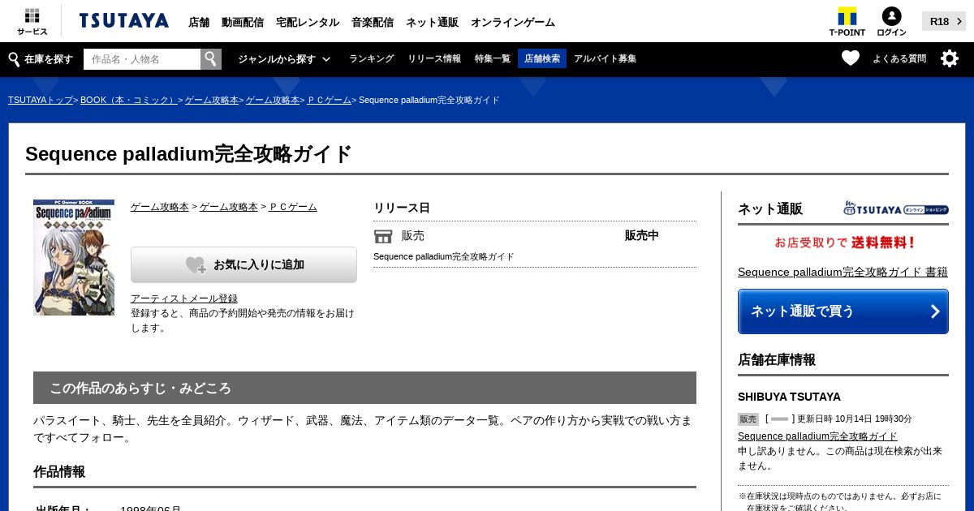Click the 販売中 status text
Screen dimensions: 974x511
pyautogui.click(x=641, y=235)
